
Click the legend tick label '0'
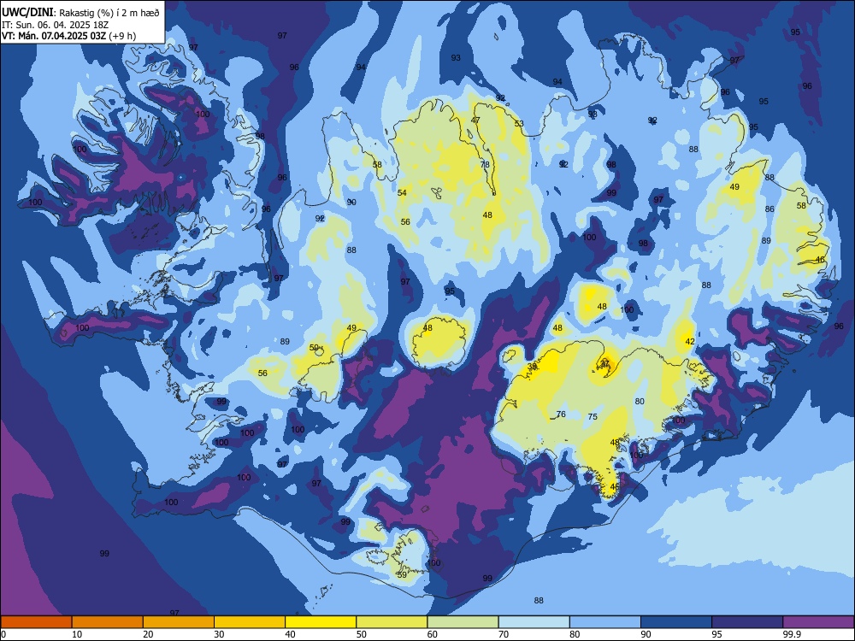click(x=3, y=634)
